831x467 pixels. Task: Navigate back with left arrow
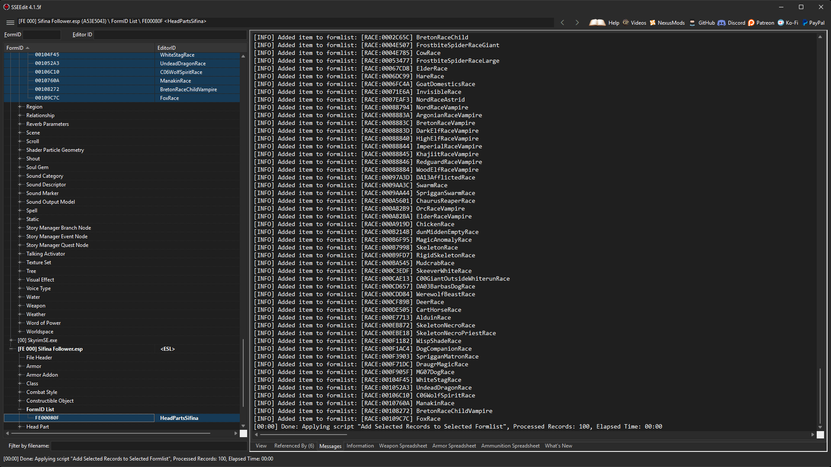(562, 22)
